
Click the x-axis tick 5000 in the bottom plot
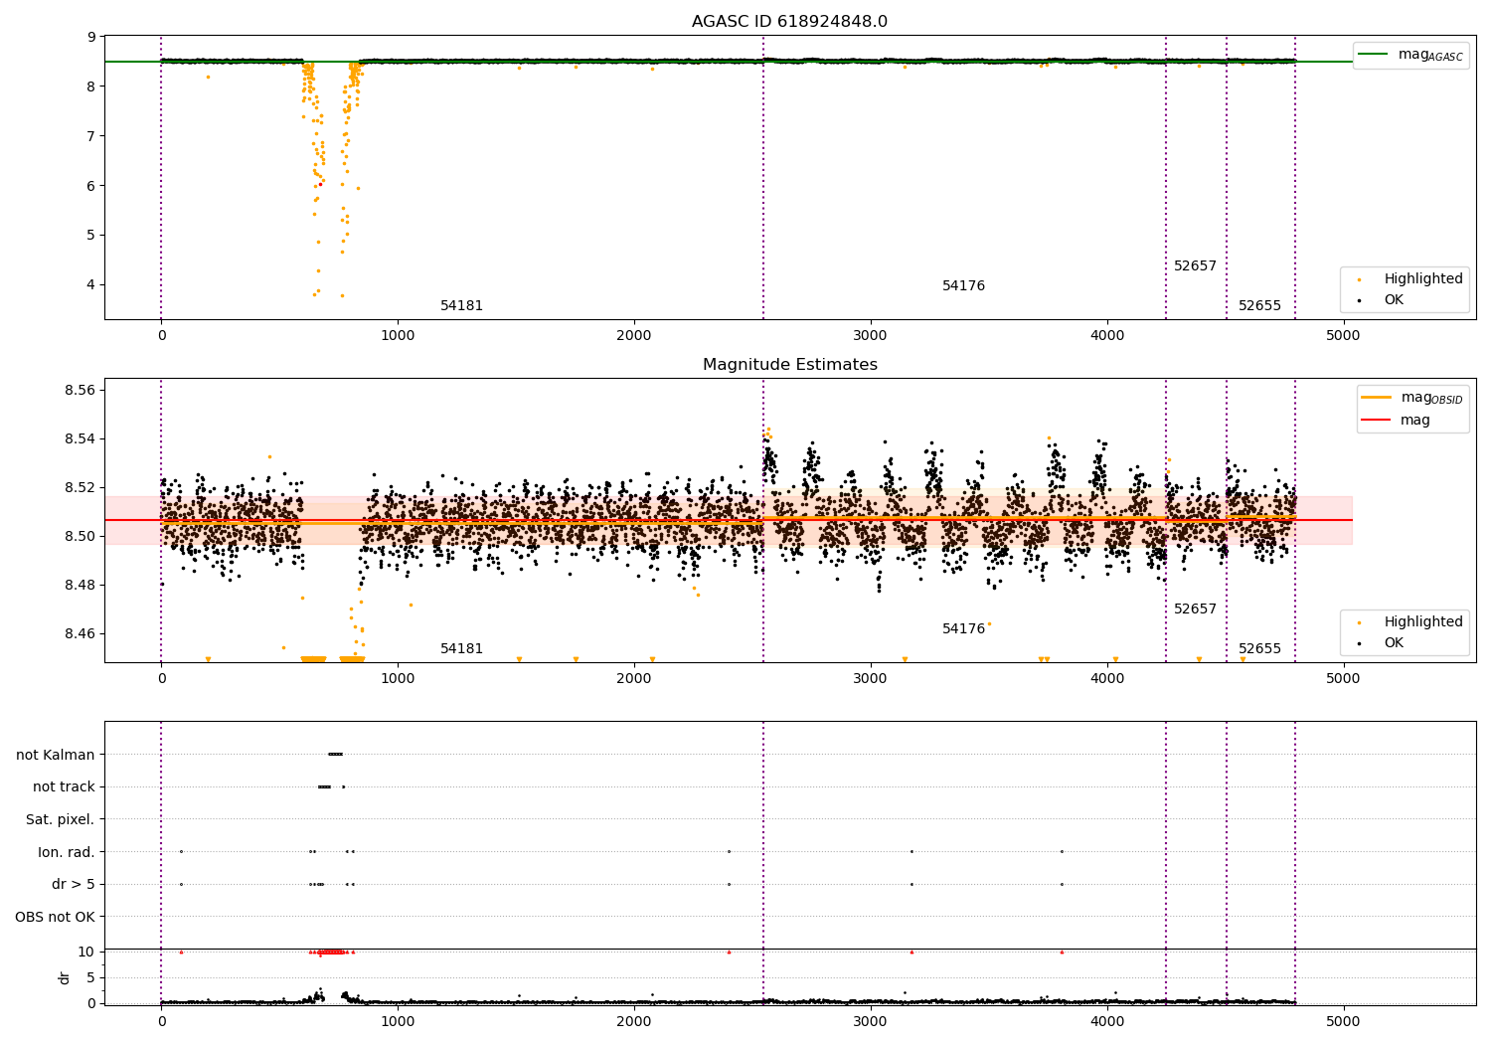(x=1343, y=1021)
